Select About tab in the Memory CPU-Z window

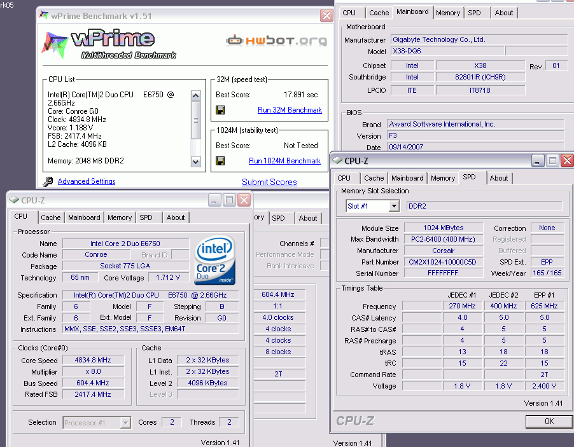pyautogui.click(x=308, y=218)
